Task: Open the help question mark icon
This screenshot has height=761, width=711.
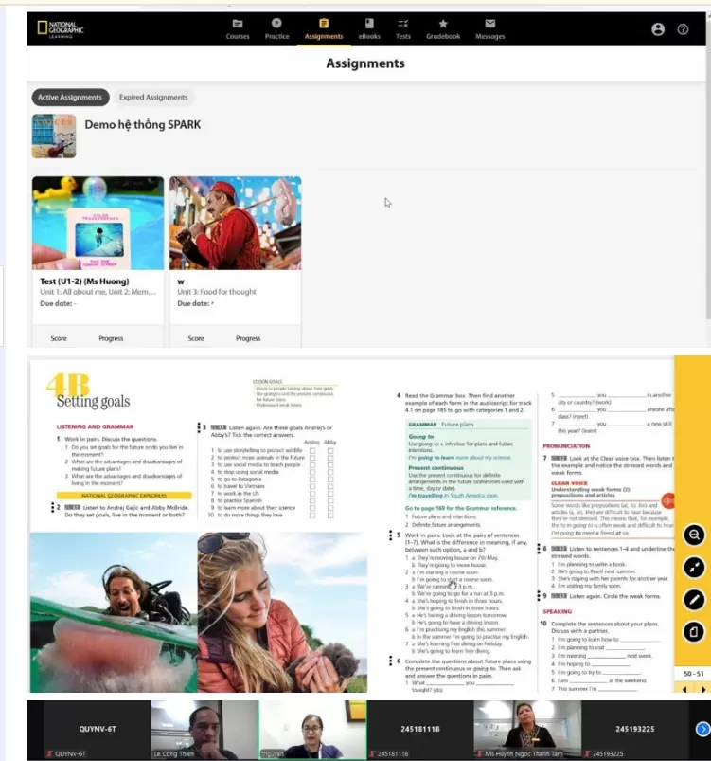Action: [x=683, y=29]
